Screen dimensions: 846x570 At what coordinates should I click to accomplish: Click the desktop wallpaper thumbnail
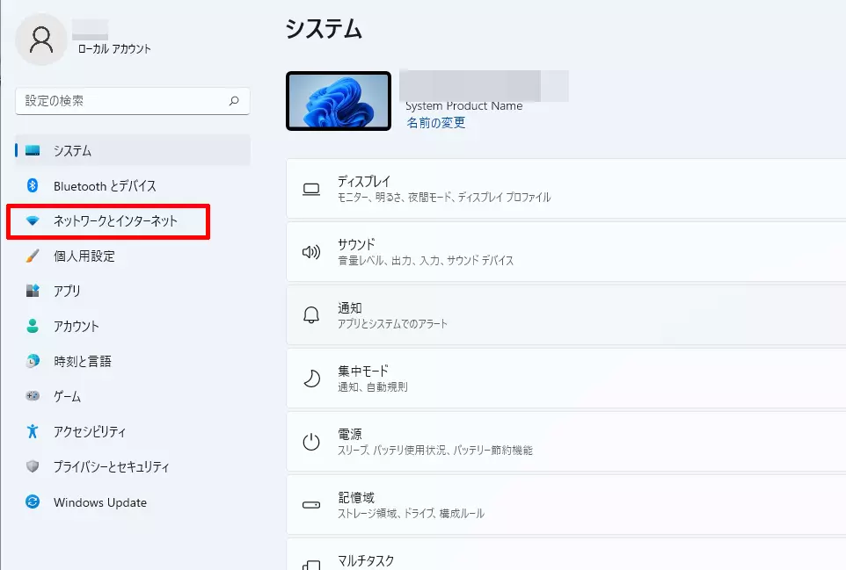click(339, 101)
